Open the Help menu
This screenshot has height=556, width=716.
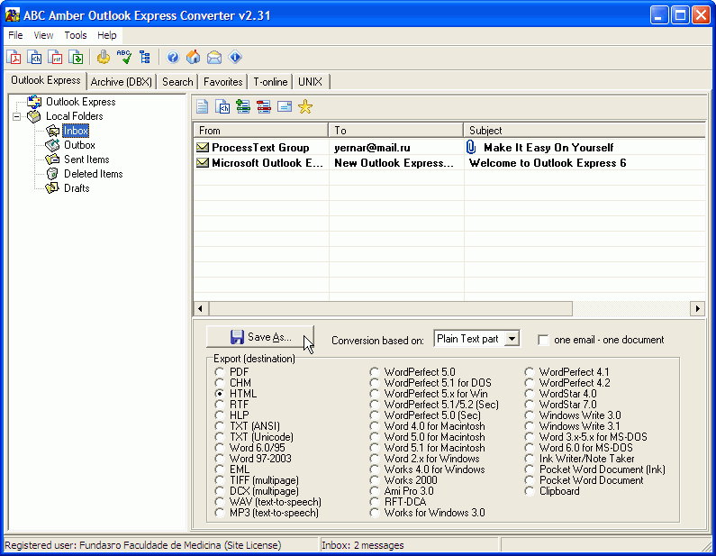pos(107,35)
